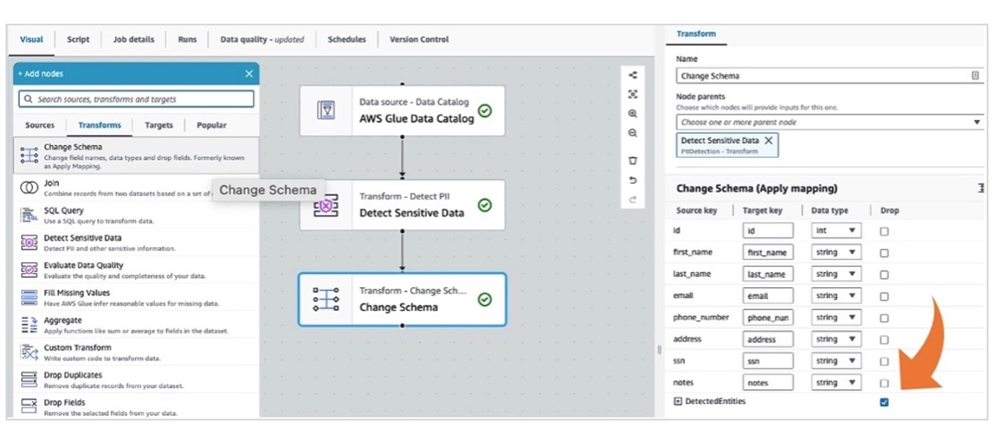The height and width of the screenshot is (441, 994).
Task: Check the Drop box for first_name
Action: coord(884,253)
